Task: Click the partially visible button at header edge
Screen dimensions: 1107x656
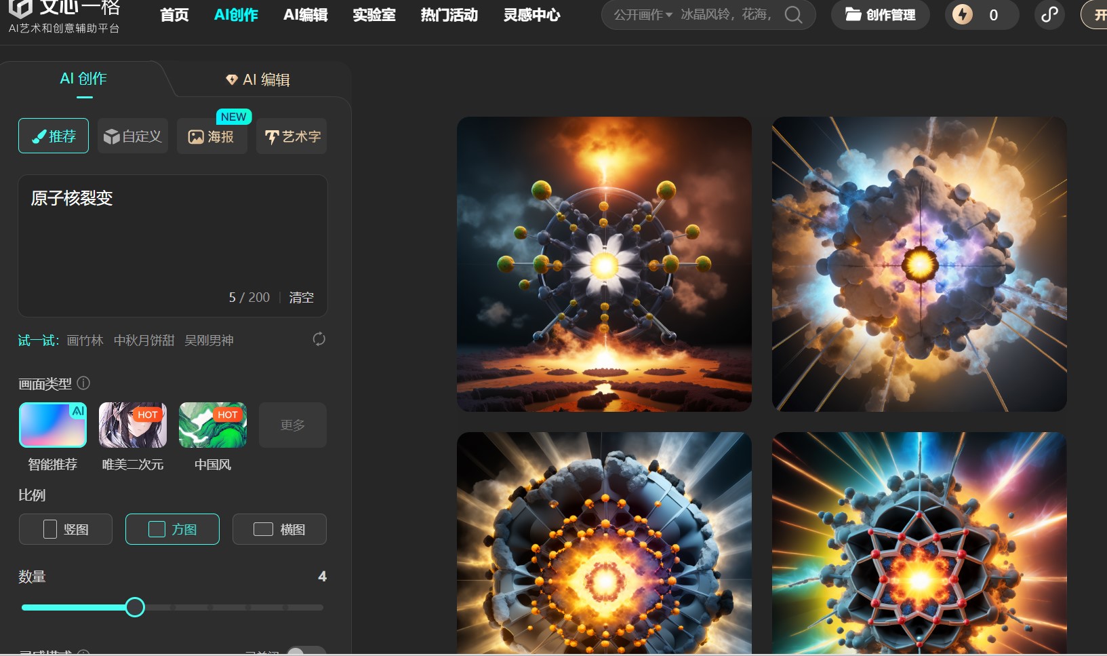Action: coord(1094,14)
